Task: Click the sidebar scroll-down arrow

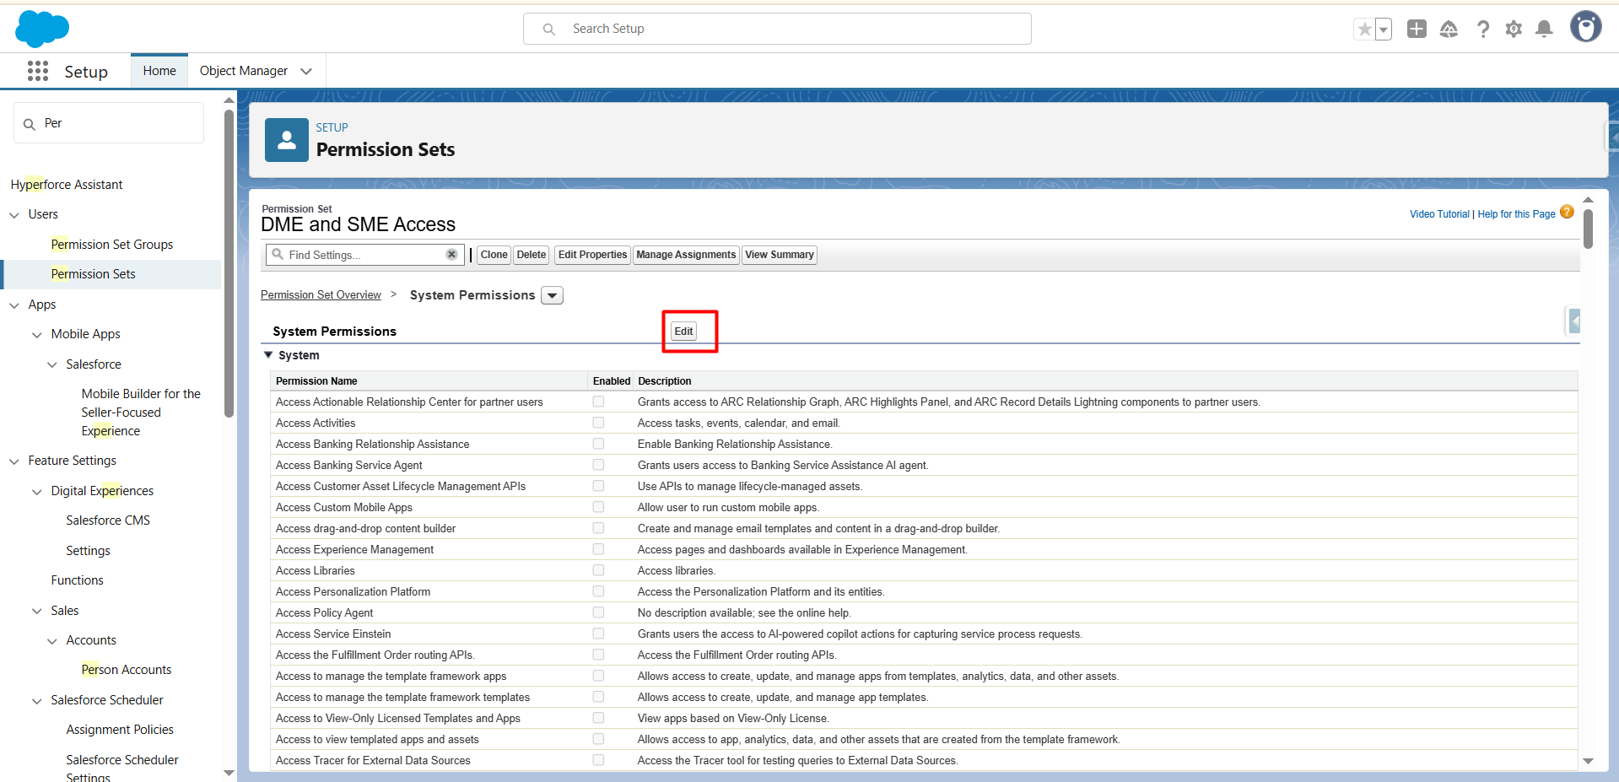Action: coord(229,773)
